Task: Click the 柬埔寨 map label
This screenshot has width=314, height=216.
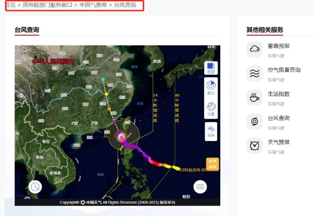Action: coord(55,173)
